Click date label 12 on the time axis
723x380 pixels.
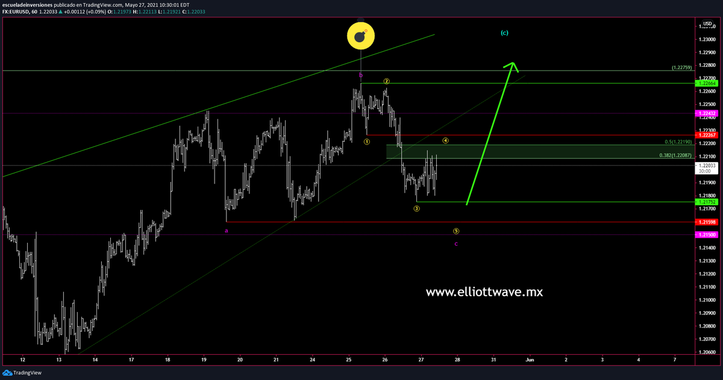pyautogui.click(x=22, y=360)
